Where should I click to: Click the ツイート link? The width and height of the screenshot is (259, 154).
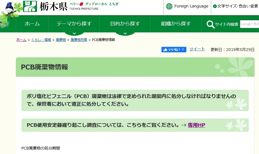pyautogui.click(x=197, y=49)
